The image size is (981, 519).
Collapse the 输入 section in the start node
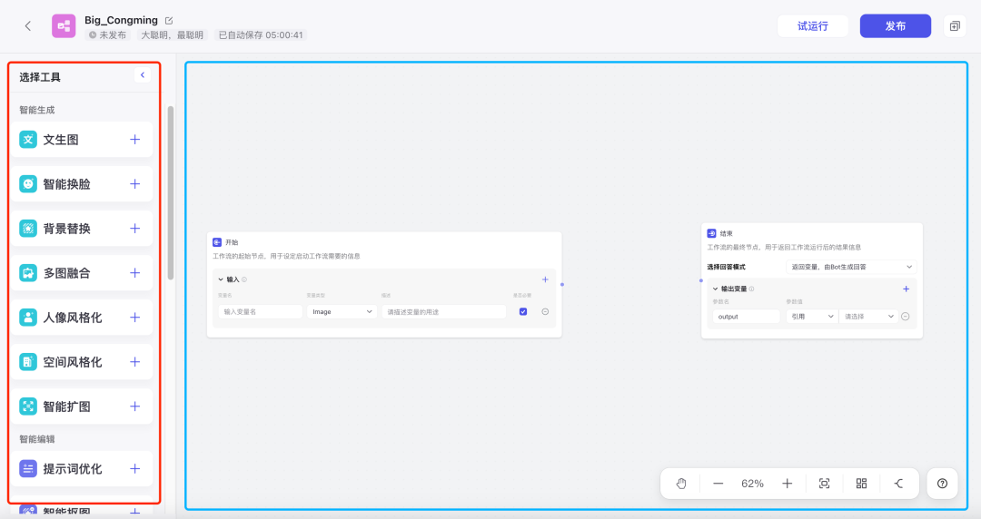coord(221,279)
